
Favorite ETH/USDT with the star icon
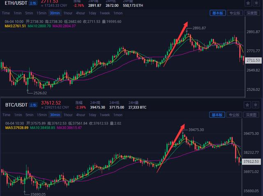coord(247,3)
